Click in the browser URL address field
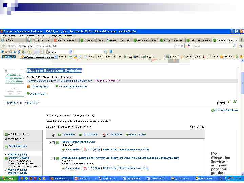This screenshot has height=183, width=244. point(90,46)
